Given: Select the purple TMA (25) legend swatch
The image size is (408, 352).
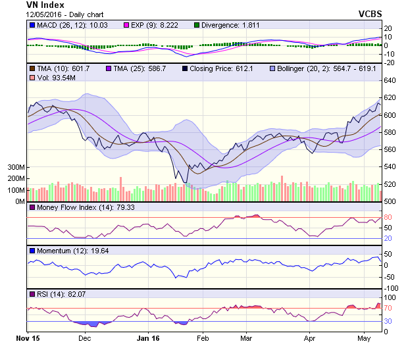Looking at the screenshot, I should tap(109, 68).
